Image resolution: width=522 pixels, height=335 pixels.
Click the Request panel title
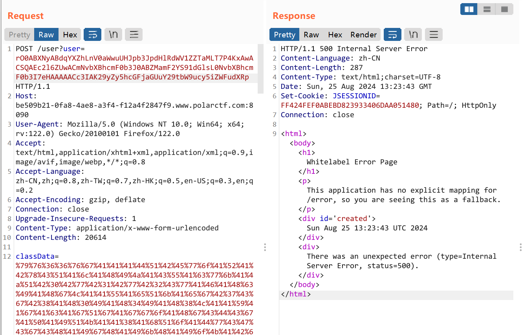[26, 16]
